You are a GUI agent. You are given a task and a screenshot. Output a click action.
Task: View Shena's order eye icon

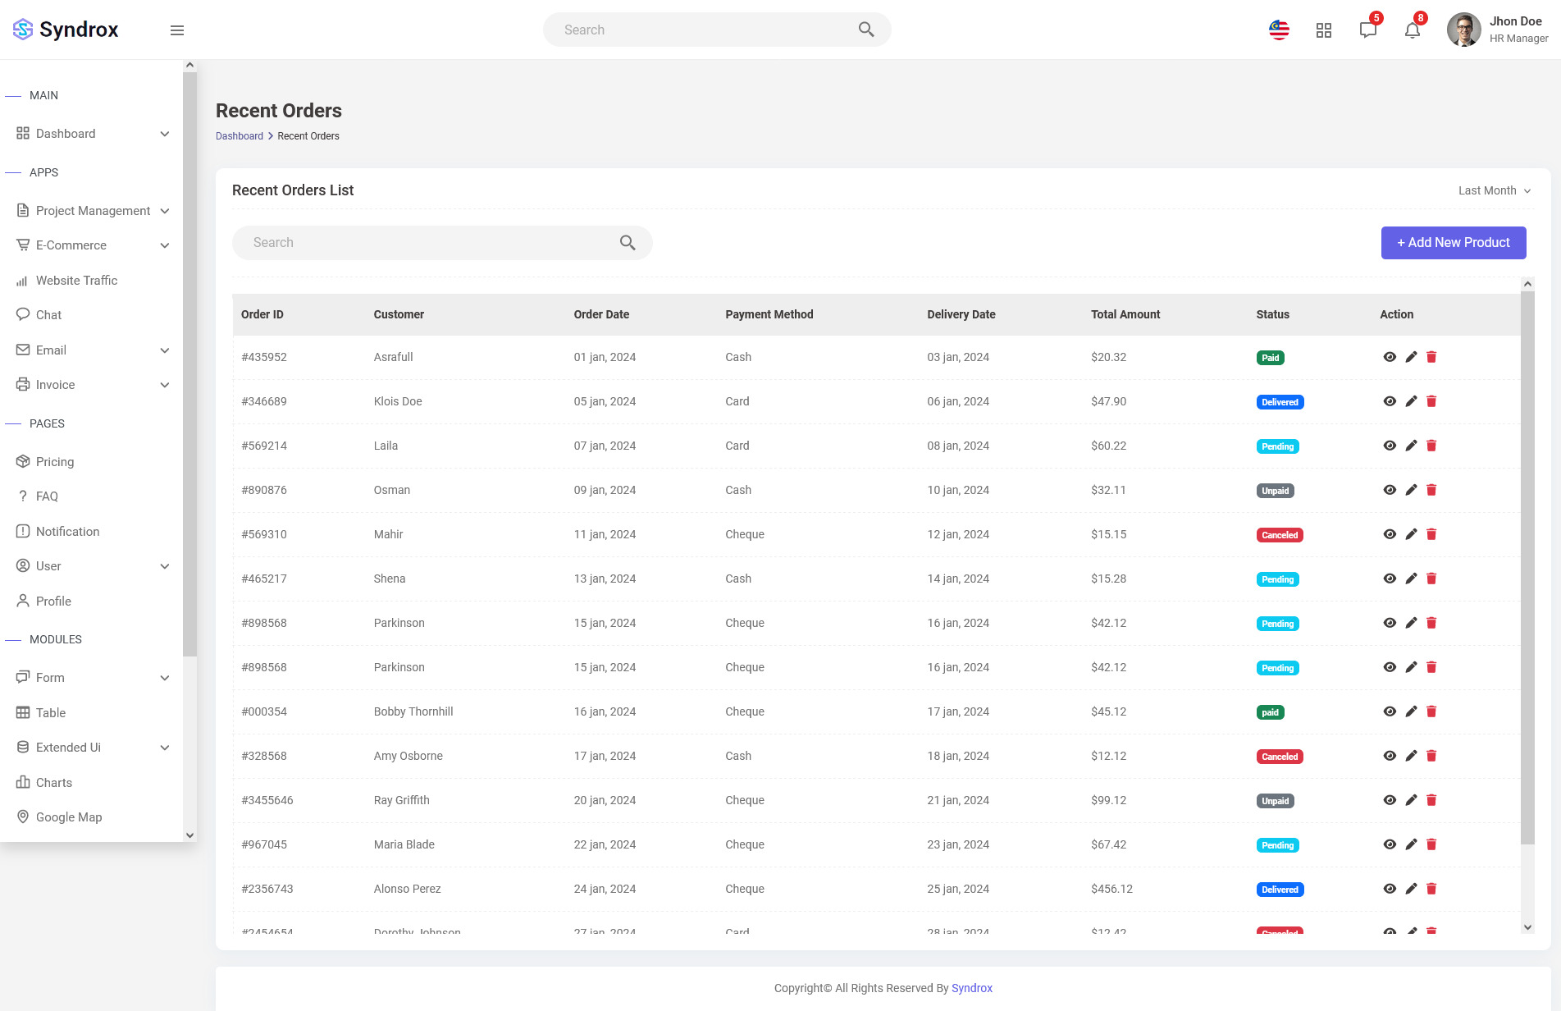[x=1390, y=579]
